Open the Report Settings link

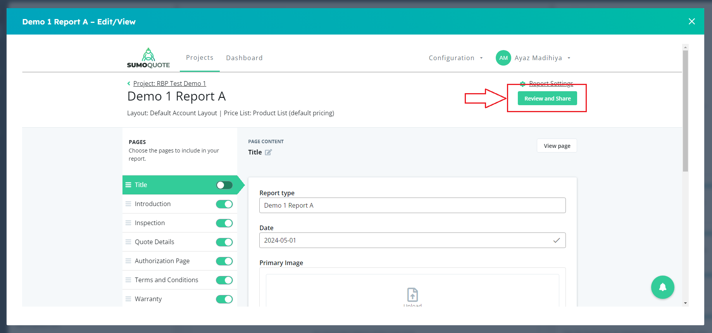[551, 83]
